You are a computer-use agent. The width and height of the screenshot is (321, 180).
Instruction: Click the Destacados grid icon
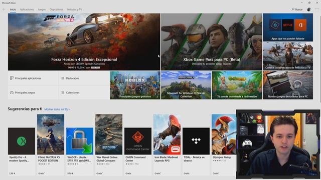(63, 78)
